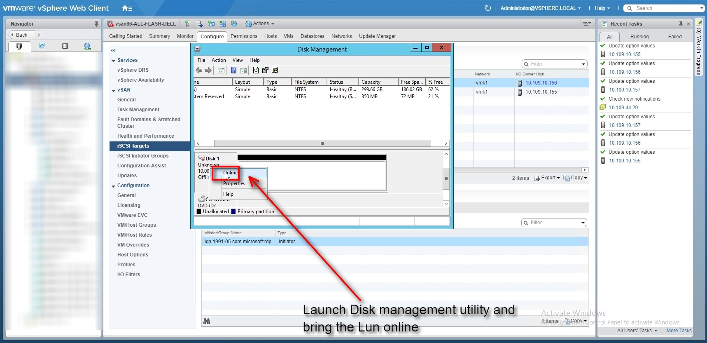Pin the Navigator panel
This screenshot has width=707, height=343.
click(96, 24)
